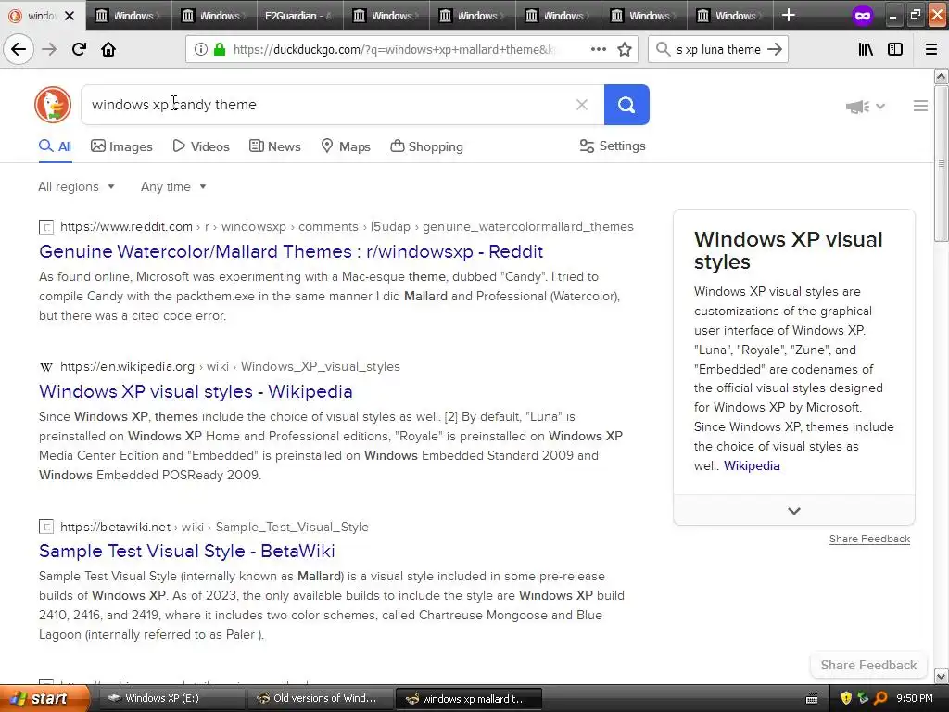This screenshot has height=712, width=949.
Task: Close the active DuckDuckGo tab
Action: click(x=70, y=16)
